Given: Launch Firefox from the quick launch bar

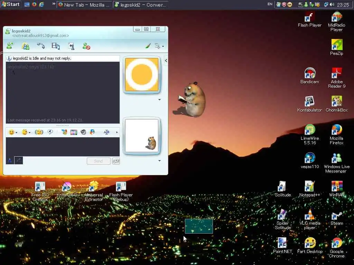Looking at the screenshot, I should click(x=34, y=4).
